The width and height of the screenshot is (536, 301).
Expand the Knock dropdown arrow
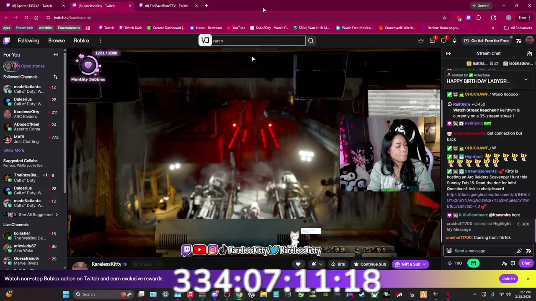click(159, 264)
